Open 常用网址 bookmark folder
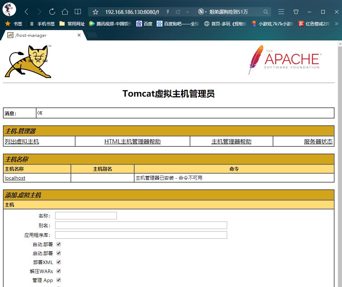The width and height of the screenshot is (342, 287). tap(72, 24)
